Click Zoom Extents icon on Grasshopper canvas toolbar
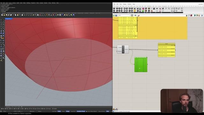This screenshot has width=204, height=115. 132,15
